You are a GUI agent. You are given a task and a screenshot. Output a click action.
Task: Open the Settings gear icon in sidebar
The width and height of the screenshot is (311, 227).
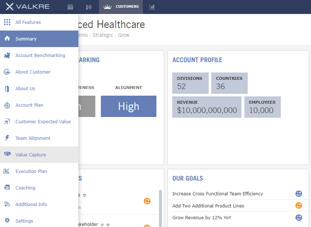click(7, 221)
